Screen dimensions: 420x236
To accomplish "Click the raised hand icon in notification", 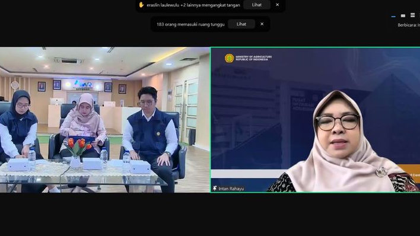I will pyautogui.click(x=141, y=5).
